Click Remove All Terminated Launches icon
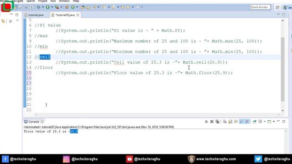Viewport: 292px width, 164px height. (x=217, y=122)
